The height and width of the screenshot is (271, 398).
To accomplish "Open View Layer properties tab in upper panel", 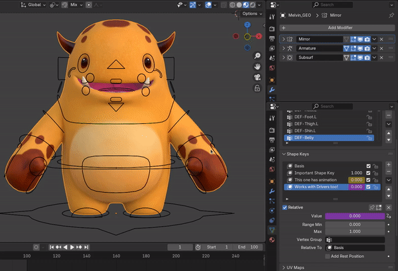I will pos(272,48).
